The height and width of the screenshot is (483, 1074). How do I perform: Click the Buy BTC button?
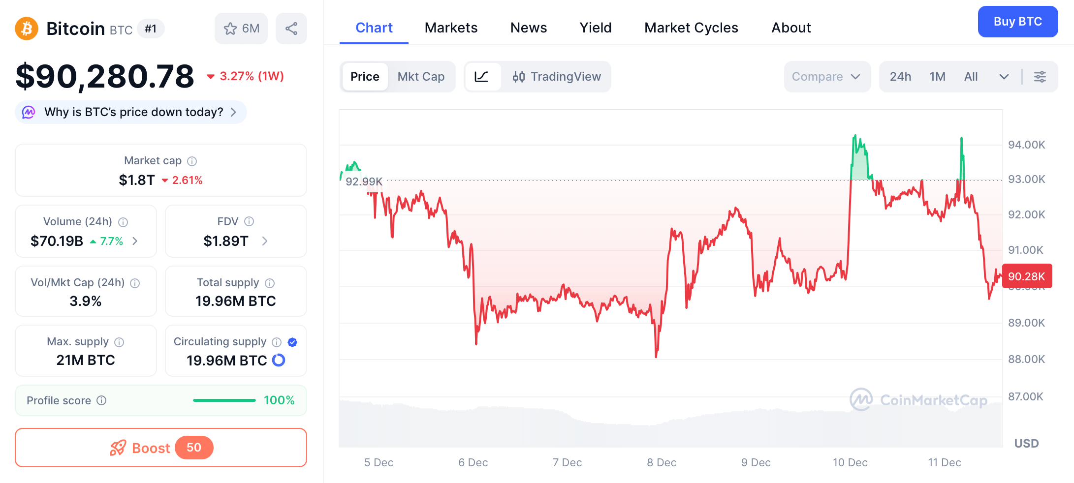1017,22
